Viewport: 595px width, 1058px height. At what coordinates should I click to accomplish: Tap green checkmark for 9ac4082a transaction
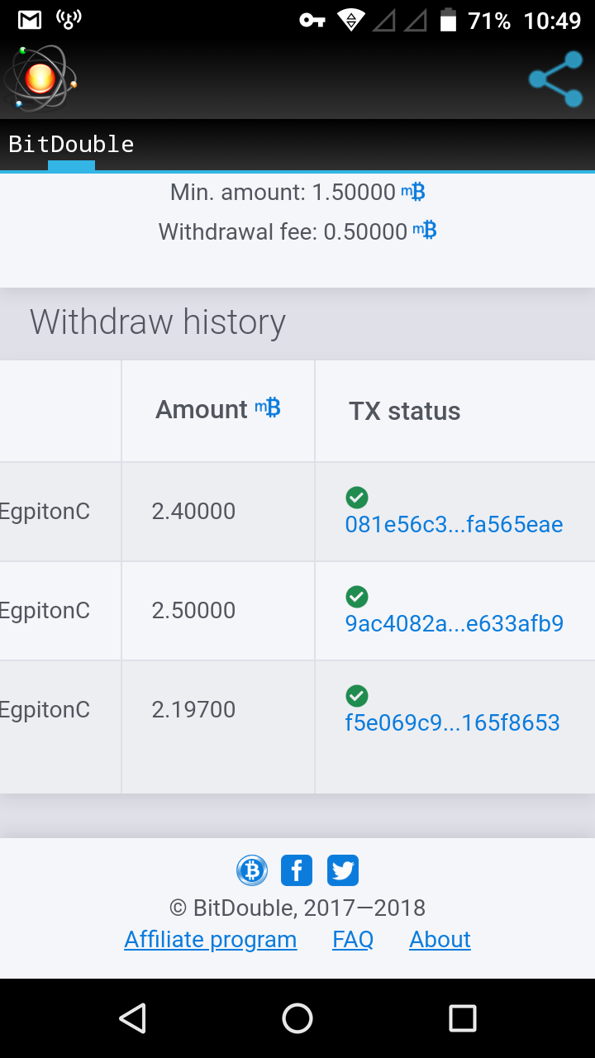pyautogui.click(x=357, y=597)
